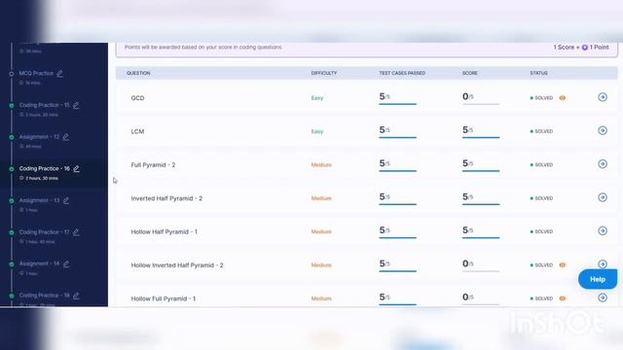The width and height of the screenshot is (623, 350).
Task: Select Coding Practice - 16 in sidebar
Action: [45, 168]
